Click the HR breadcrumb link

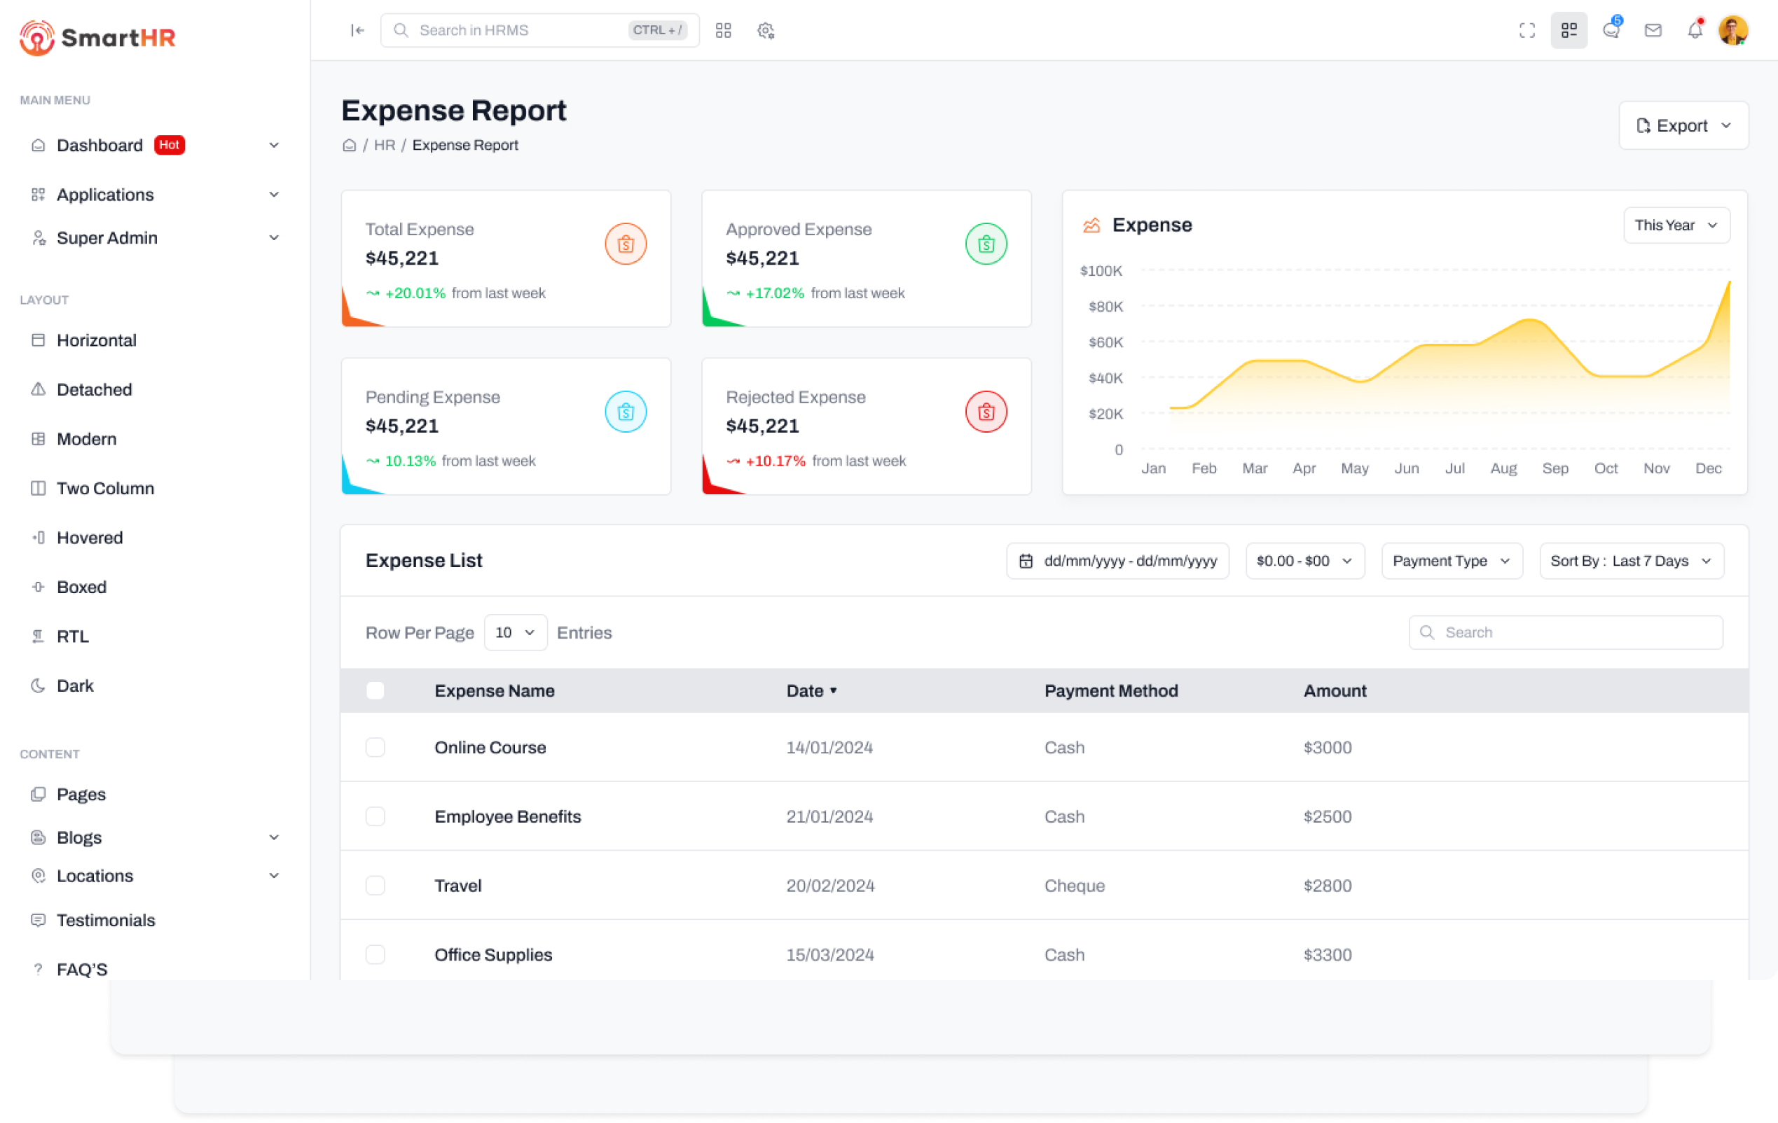click(x=384, y=146)
